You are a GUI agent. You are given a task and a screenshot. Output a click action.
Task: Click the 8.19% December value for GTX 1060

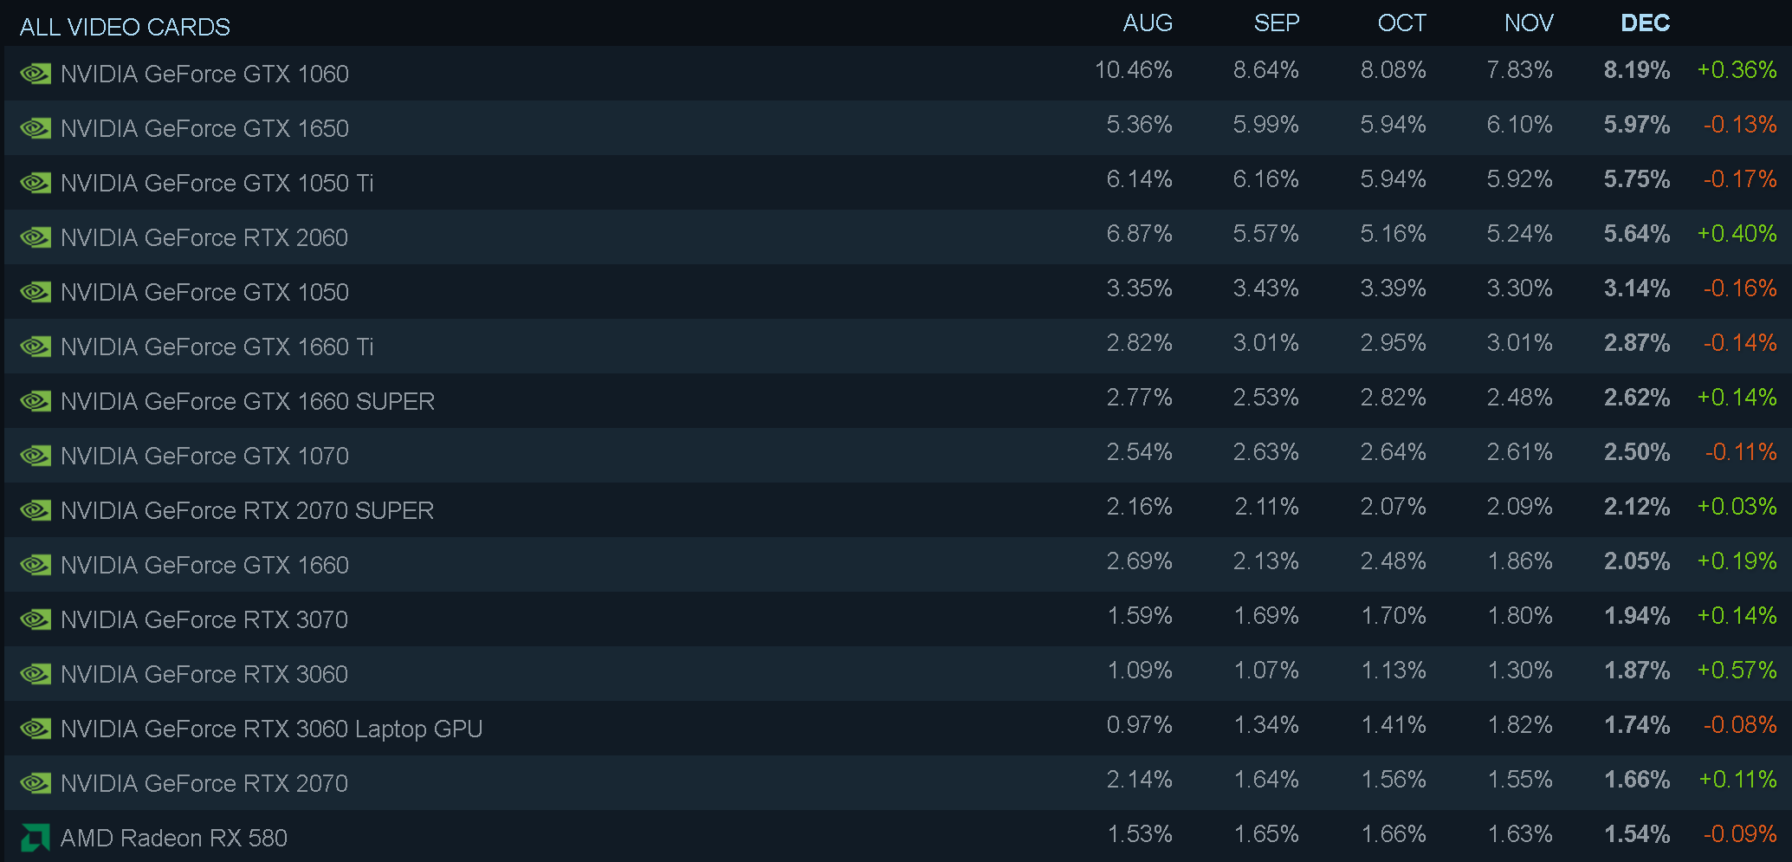click(1636, 70)
